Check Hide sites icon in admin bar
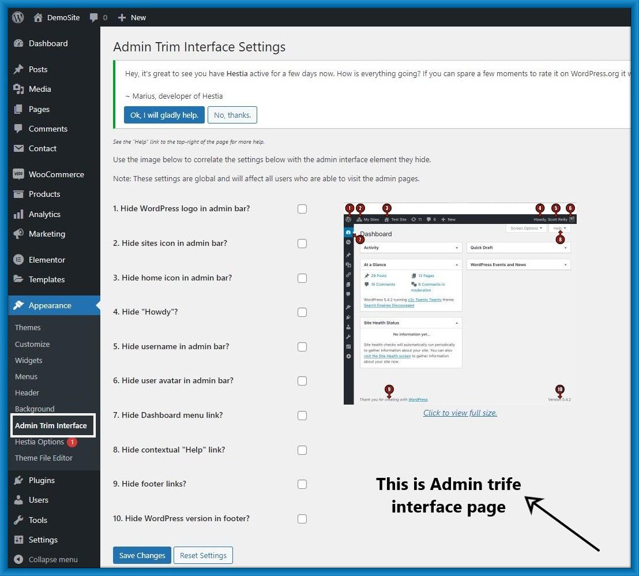 [302, 244]
